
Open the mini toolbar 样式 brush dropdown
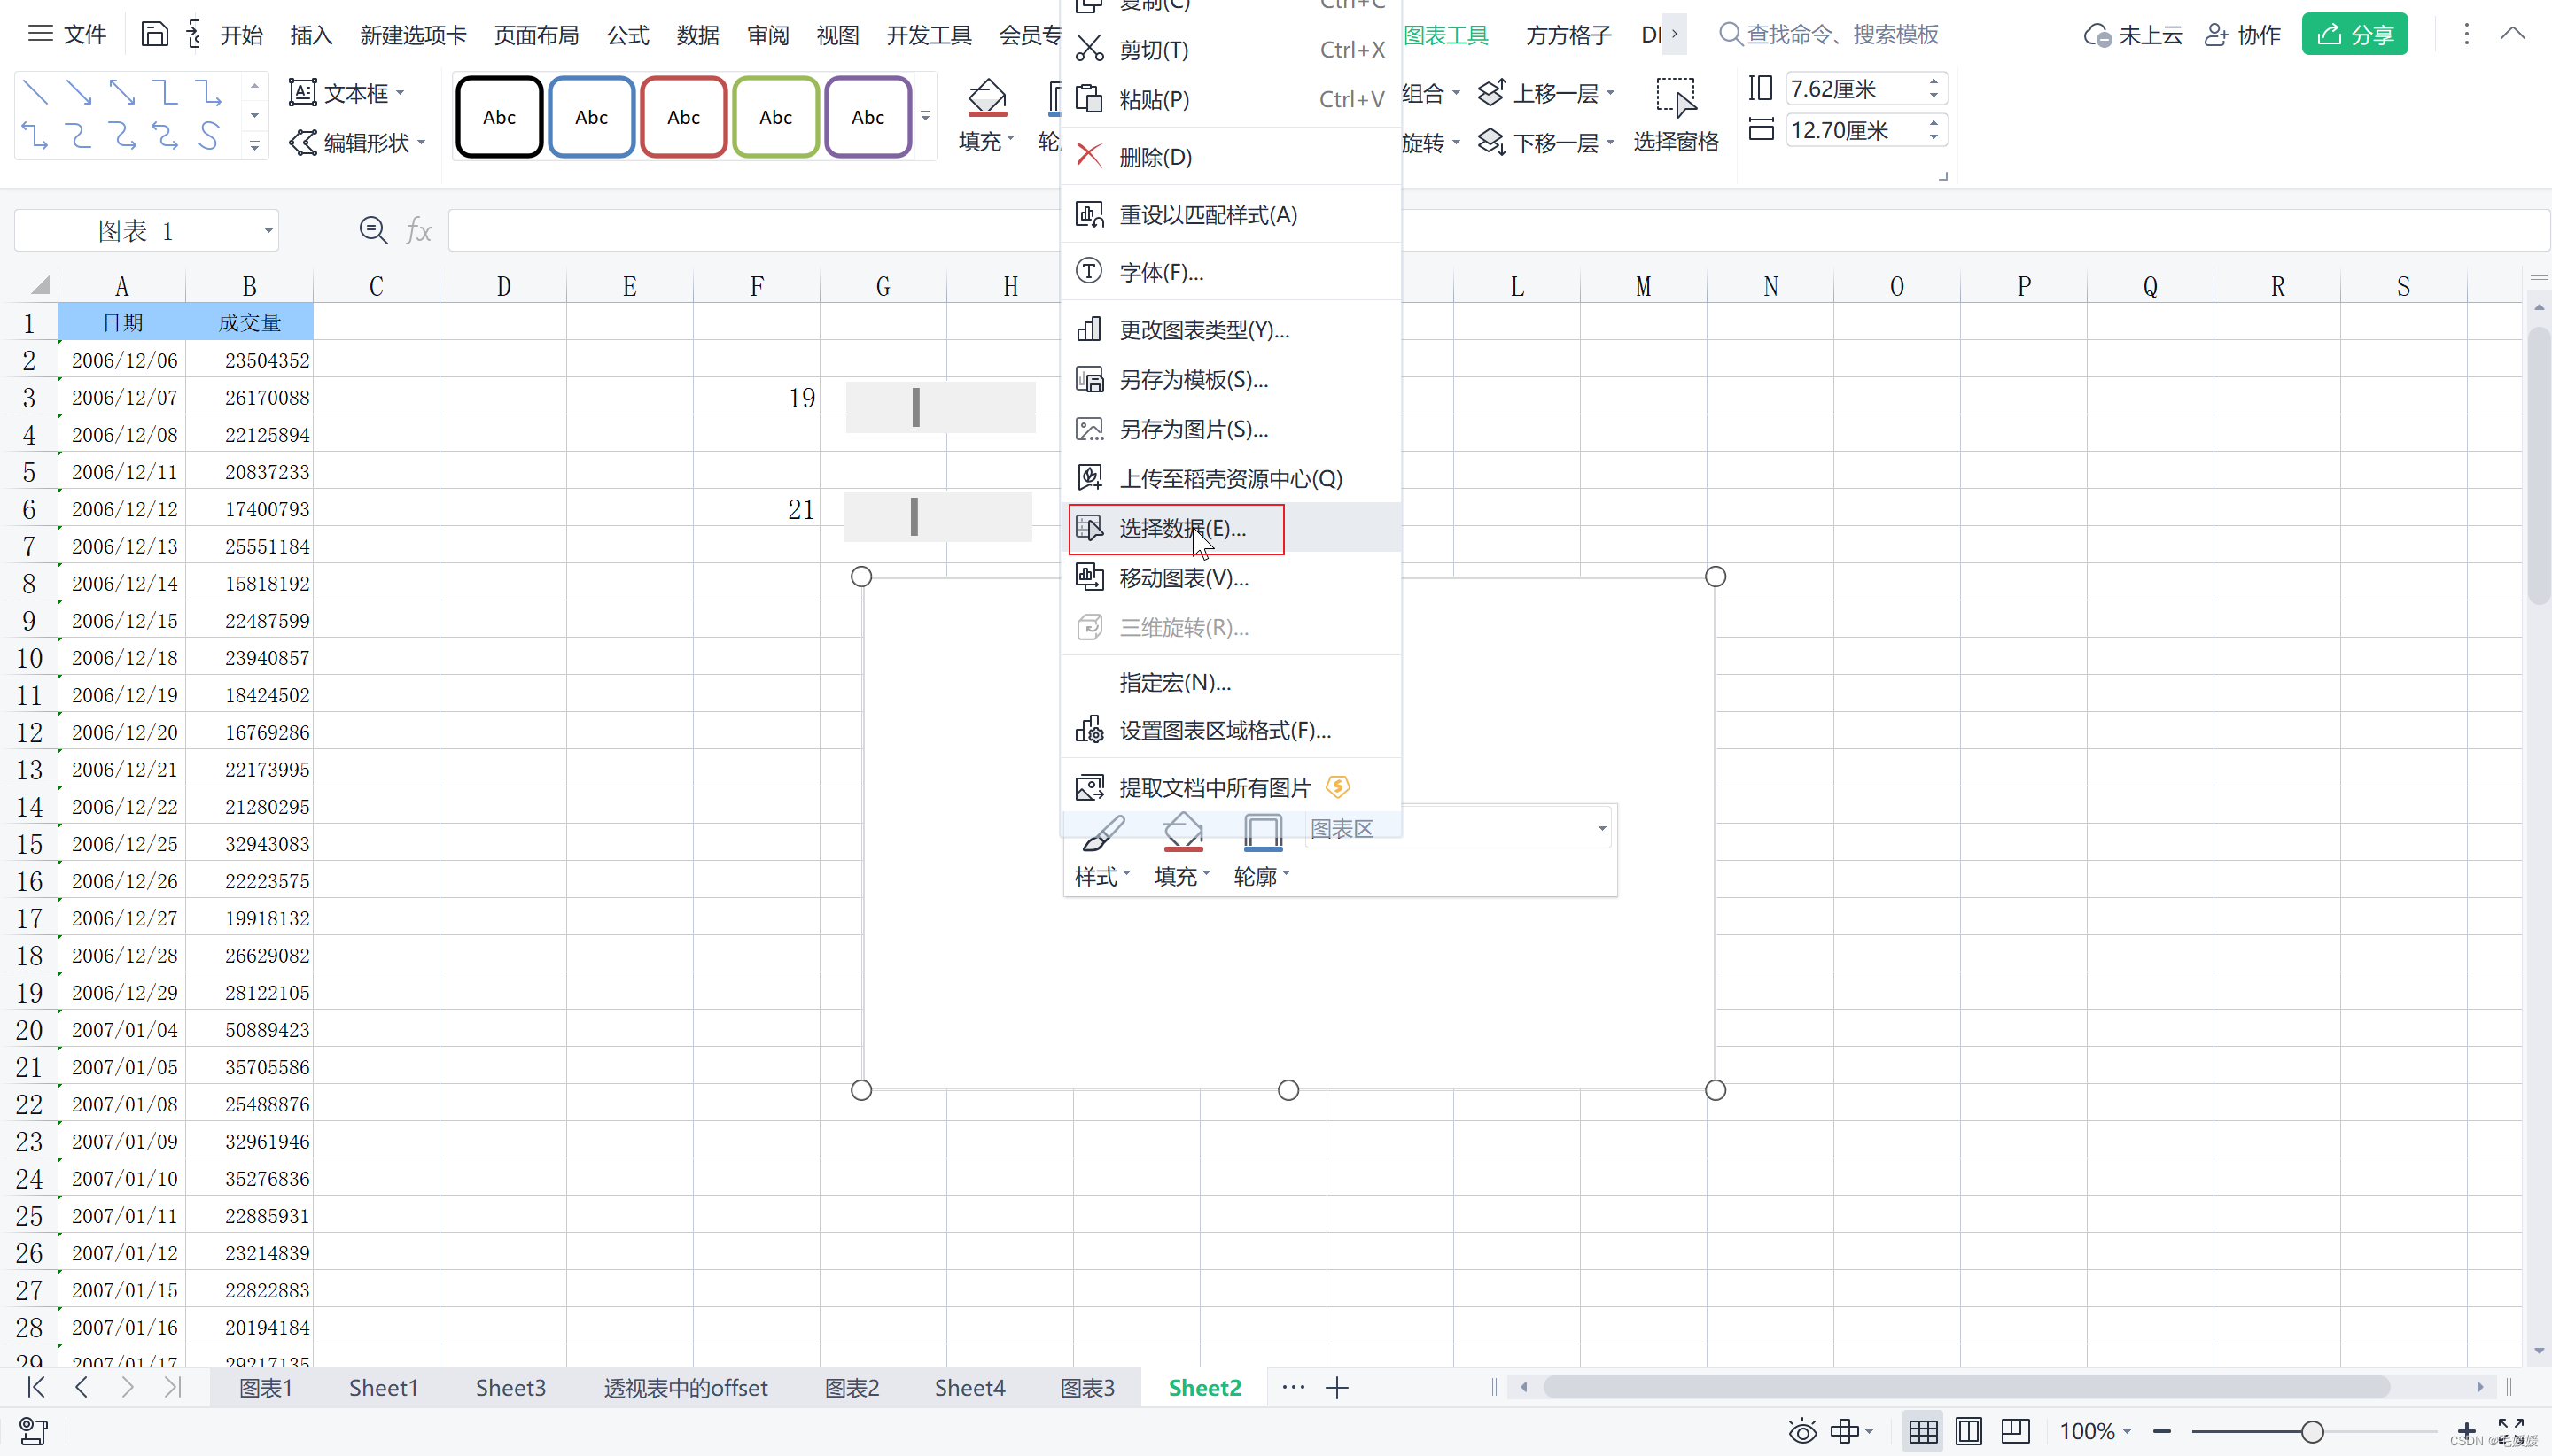(1102, 851)
